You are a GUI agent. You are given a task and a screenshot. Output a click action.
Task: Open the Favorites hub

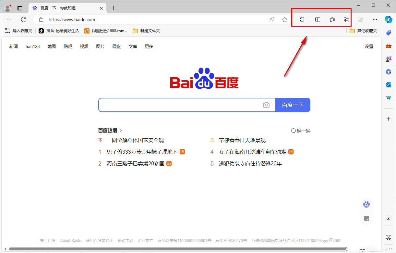(x=332, y=19)
